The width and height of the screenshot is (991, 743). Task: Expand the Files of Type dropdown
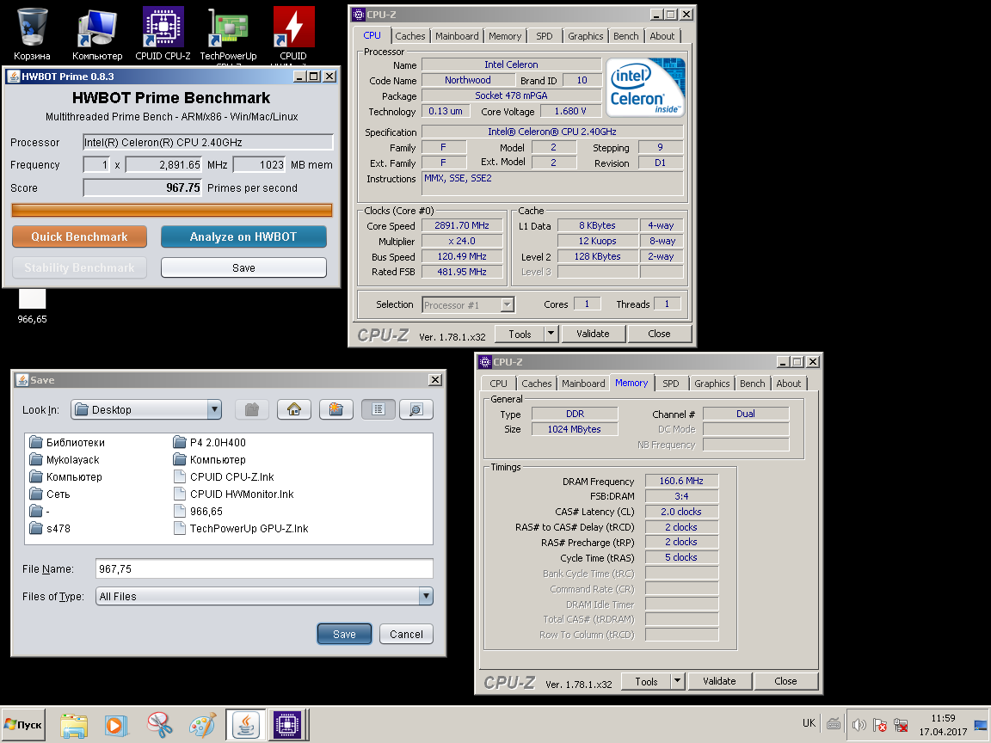426,596
